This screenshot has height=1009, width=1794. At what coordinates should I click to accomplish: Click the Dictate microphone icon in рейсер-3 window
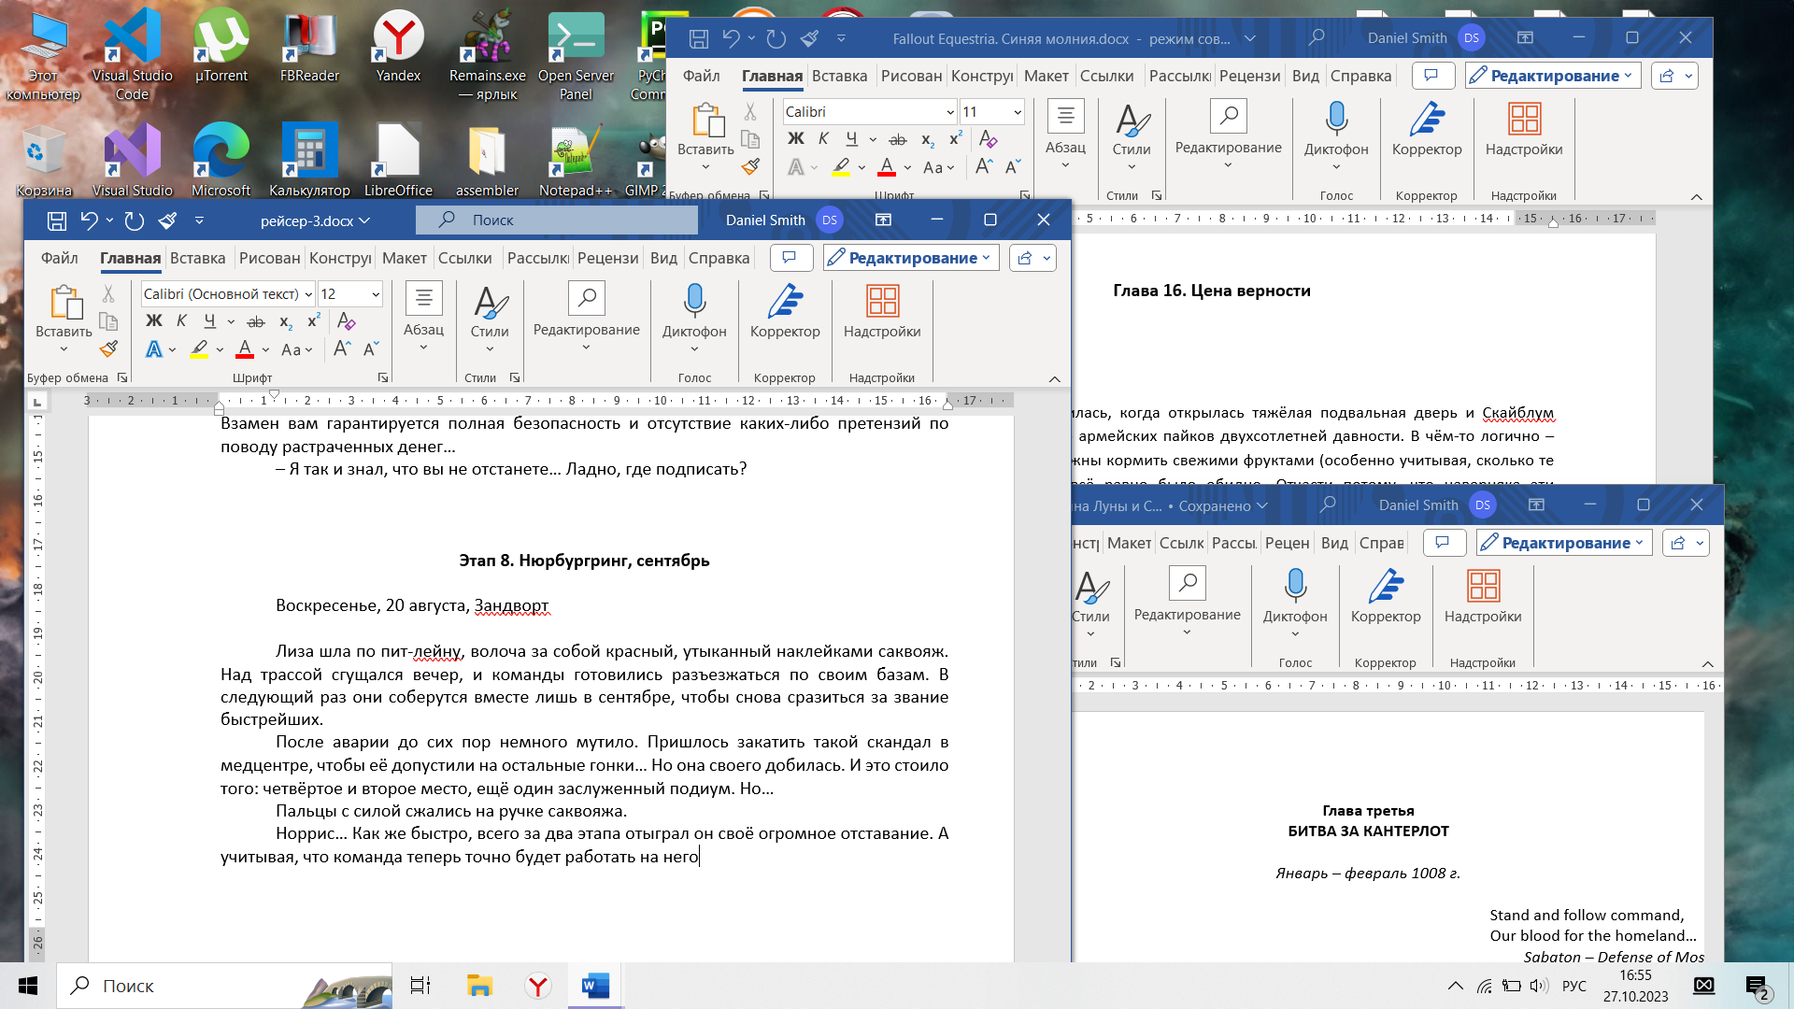[x=694, y=303]
